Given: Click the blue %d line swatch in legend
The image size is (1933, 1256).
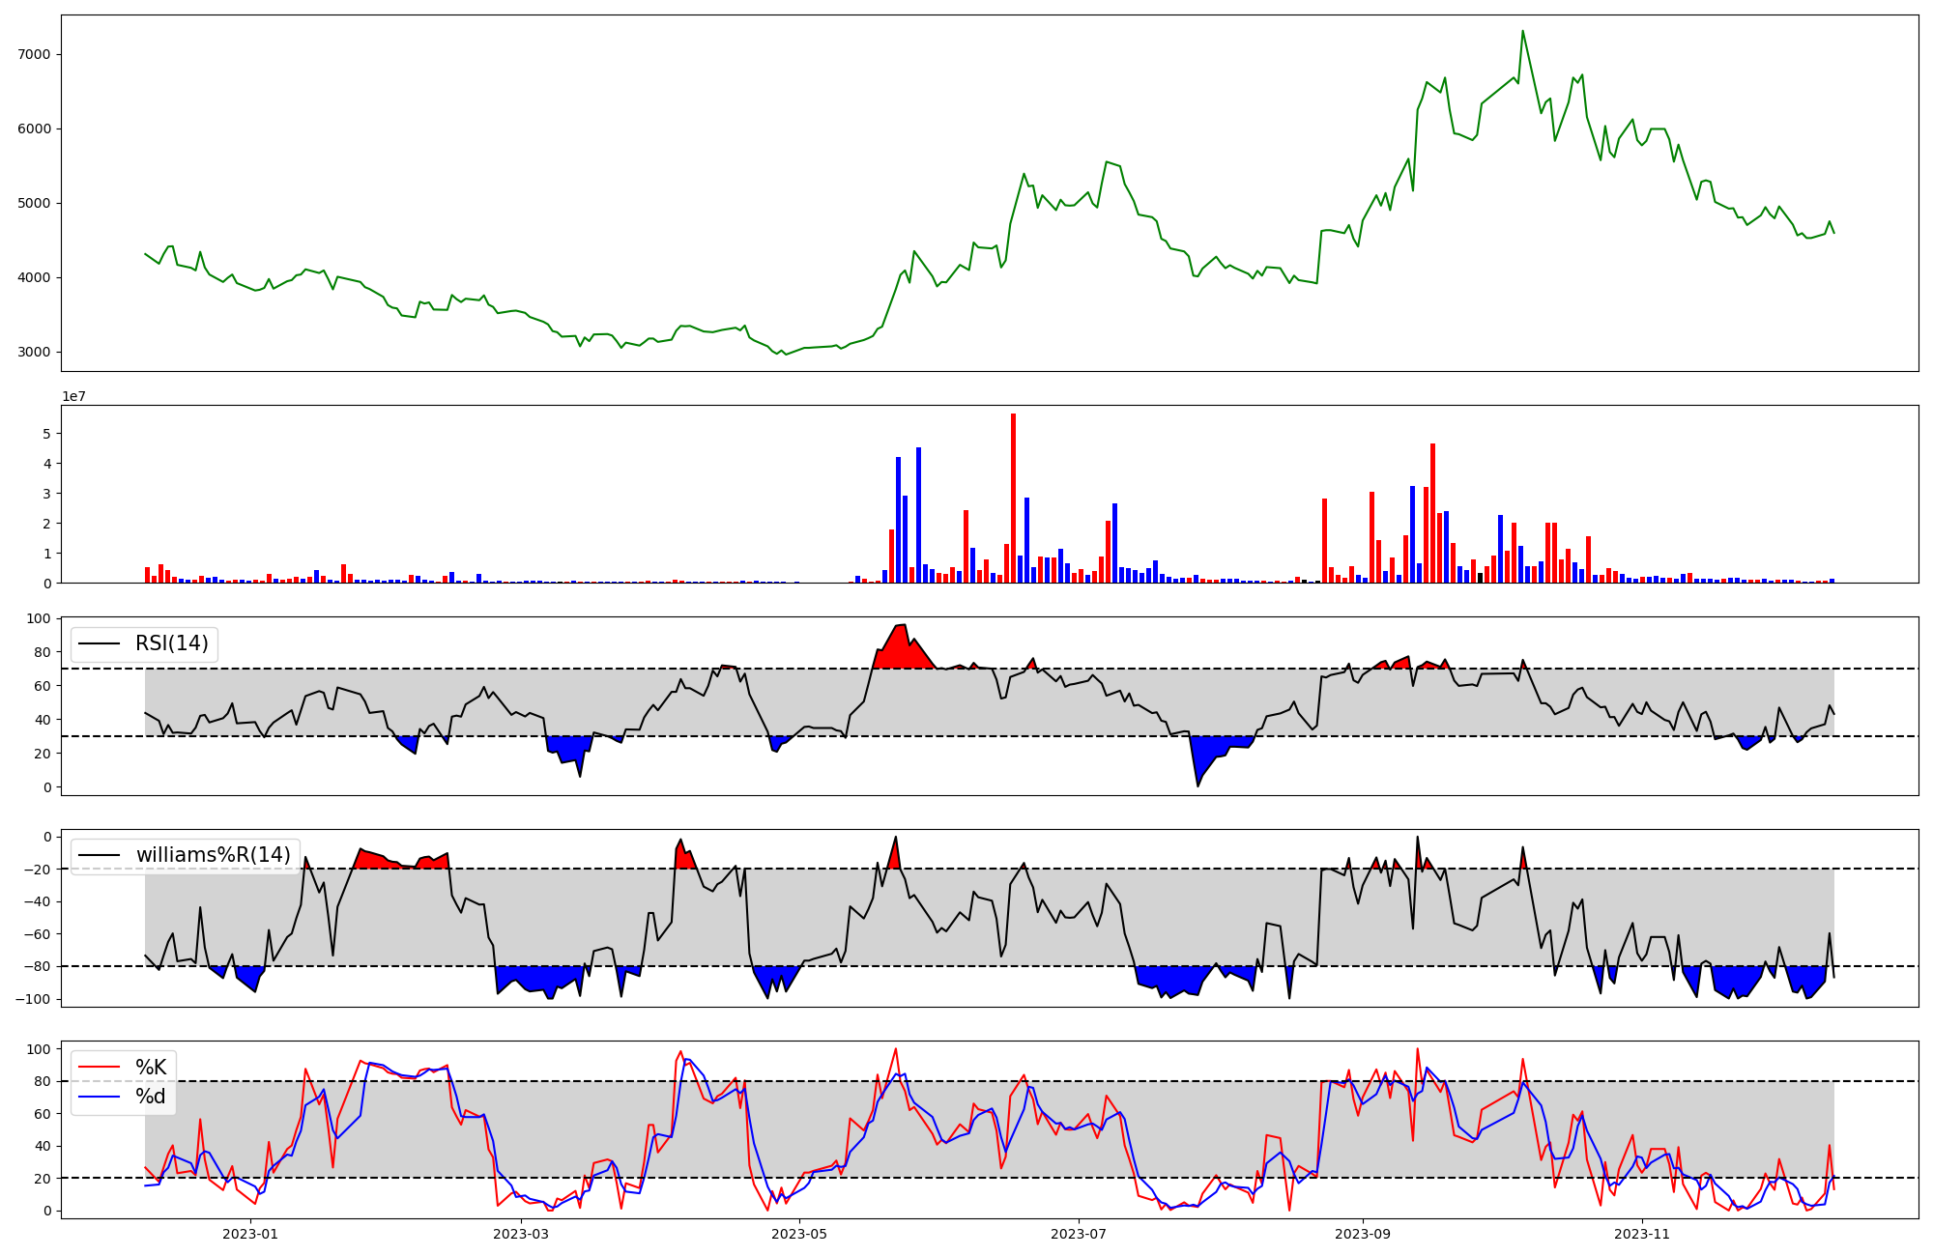Looking at the screenshot, I should click(99, 1097).
